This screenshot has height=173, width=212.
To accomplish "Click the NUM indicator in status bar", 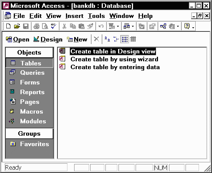I will point(161,168).
